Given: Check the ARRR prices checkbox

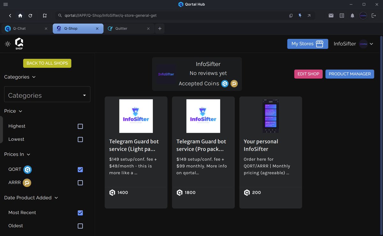Looking at the screenshot, I should [80, 183].
